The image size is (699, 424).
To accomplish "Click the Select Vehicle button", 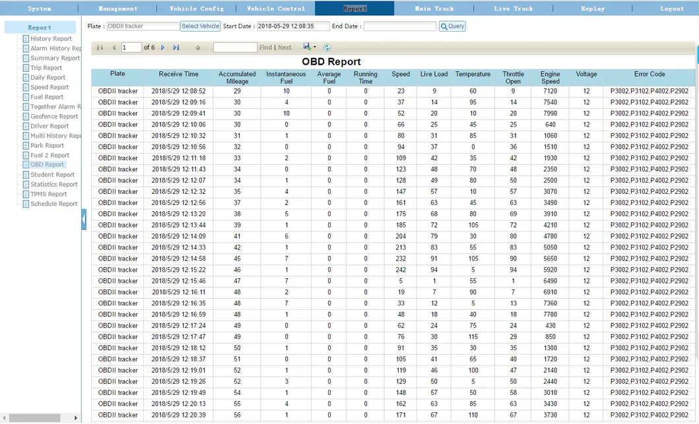I will [200, 26].
